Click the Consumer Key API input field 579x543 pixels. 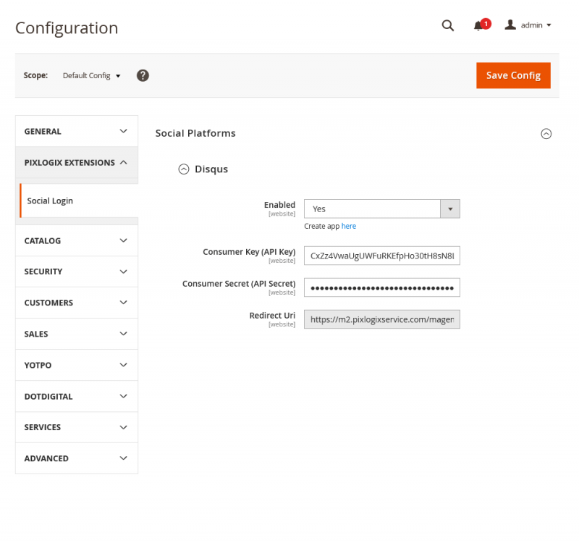pos(382,256)
